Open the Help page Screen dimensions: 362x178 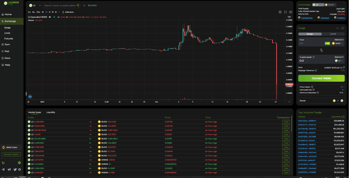(7, 65)
